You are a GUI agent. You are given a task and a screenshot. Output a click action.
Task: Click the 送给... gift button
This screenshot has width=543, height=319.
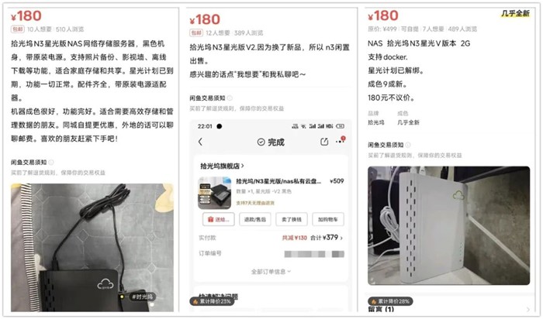pos(219,219)
